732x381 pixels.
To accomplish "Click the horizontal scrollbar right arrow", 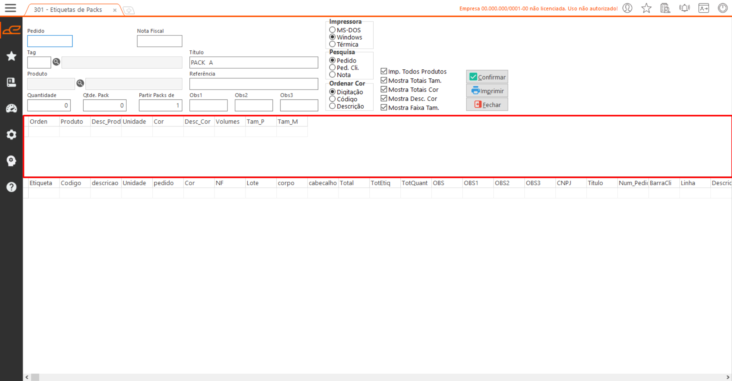I will point(728,377).
